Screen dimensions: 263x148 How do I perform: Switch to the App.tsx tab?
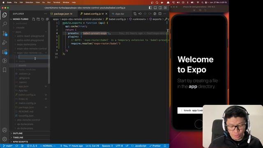[118, 14]
